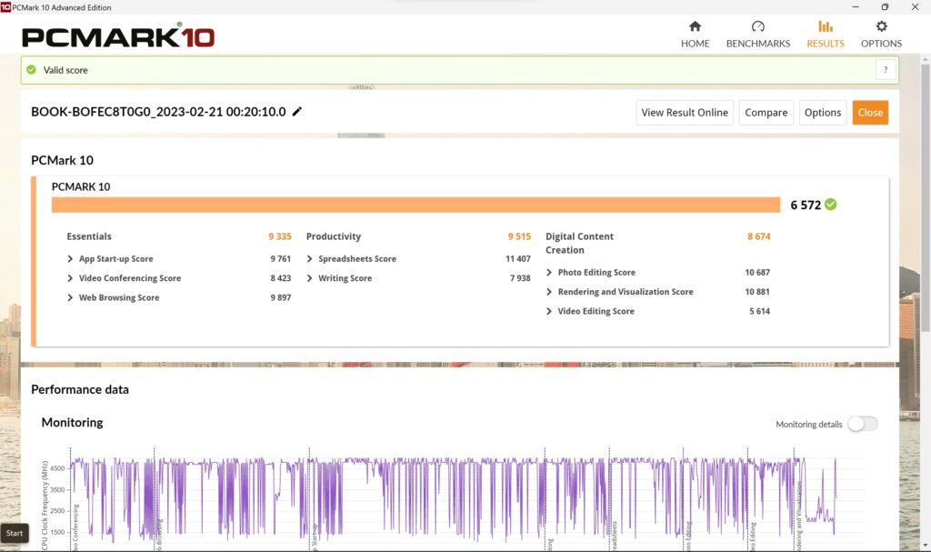
Task: Expand the Video Conferencing Score row
Action: click(x=71, y=278)
